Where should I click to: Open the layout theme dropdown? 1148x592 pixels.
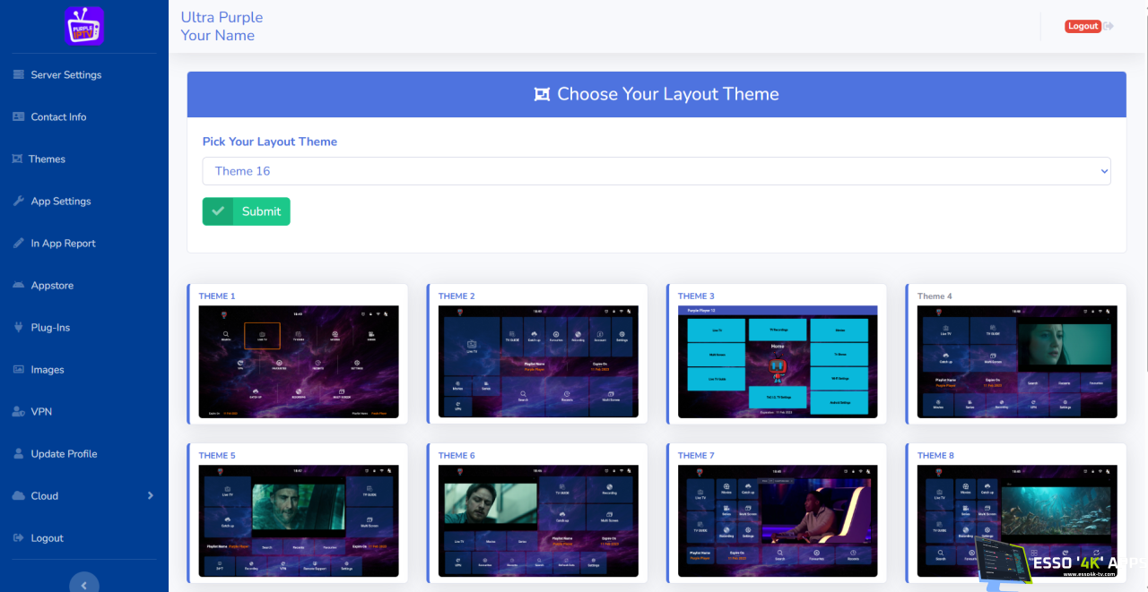pos(656,171)
